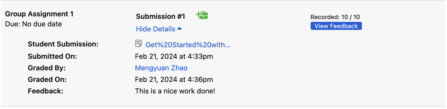This screenshot has width=447, height=109.
Task: Click the Due: No due date text
Action: [x=33, y=24]
